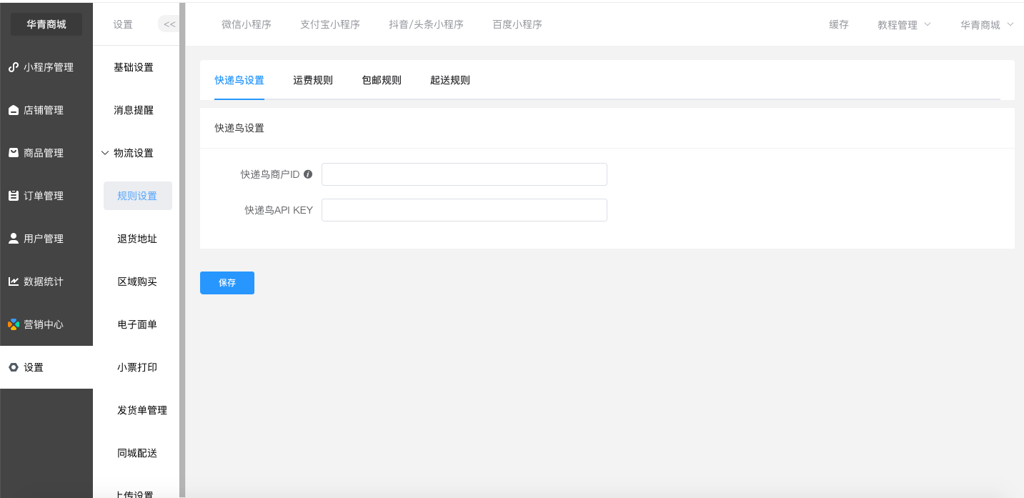Open 用户管理 in main sidebar
The height and width of the screenshot is (498, 1024).
(x=46, y=239)
